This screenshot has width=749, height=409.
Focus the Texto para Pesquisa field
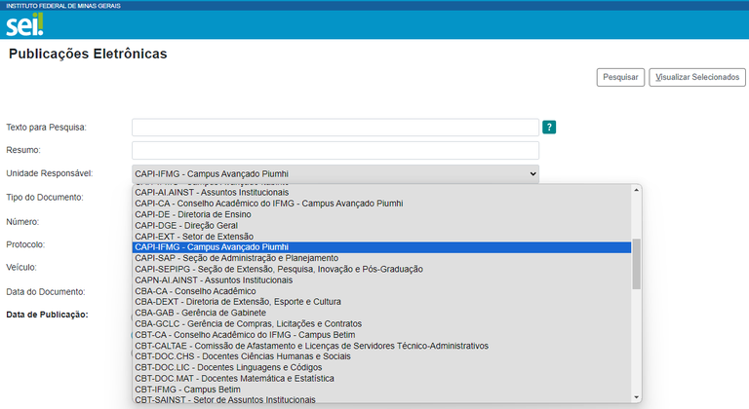(x=335, y=128)
